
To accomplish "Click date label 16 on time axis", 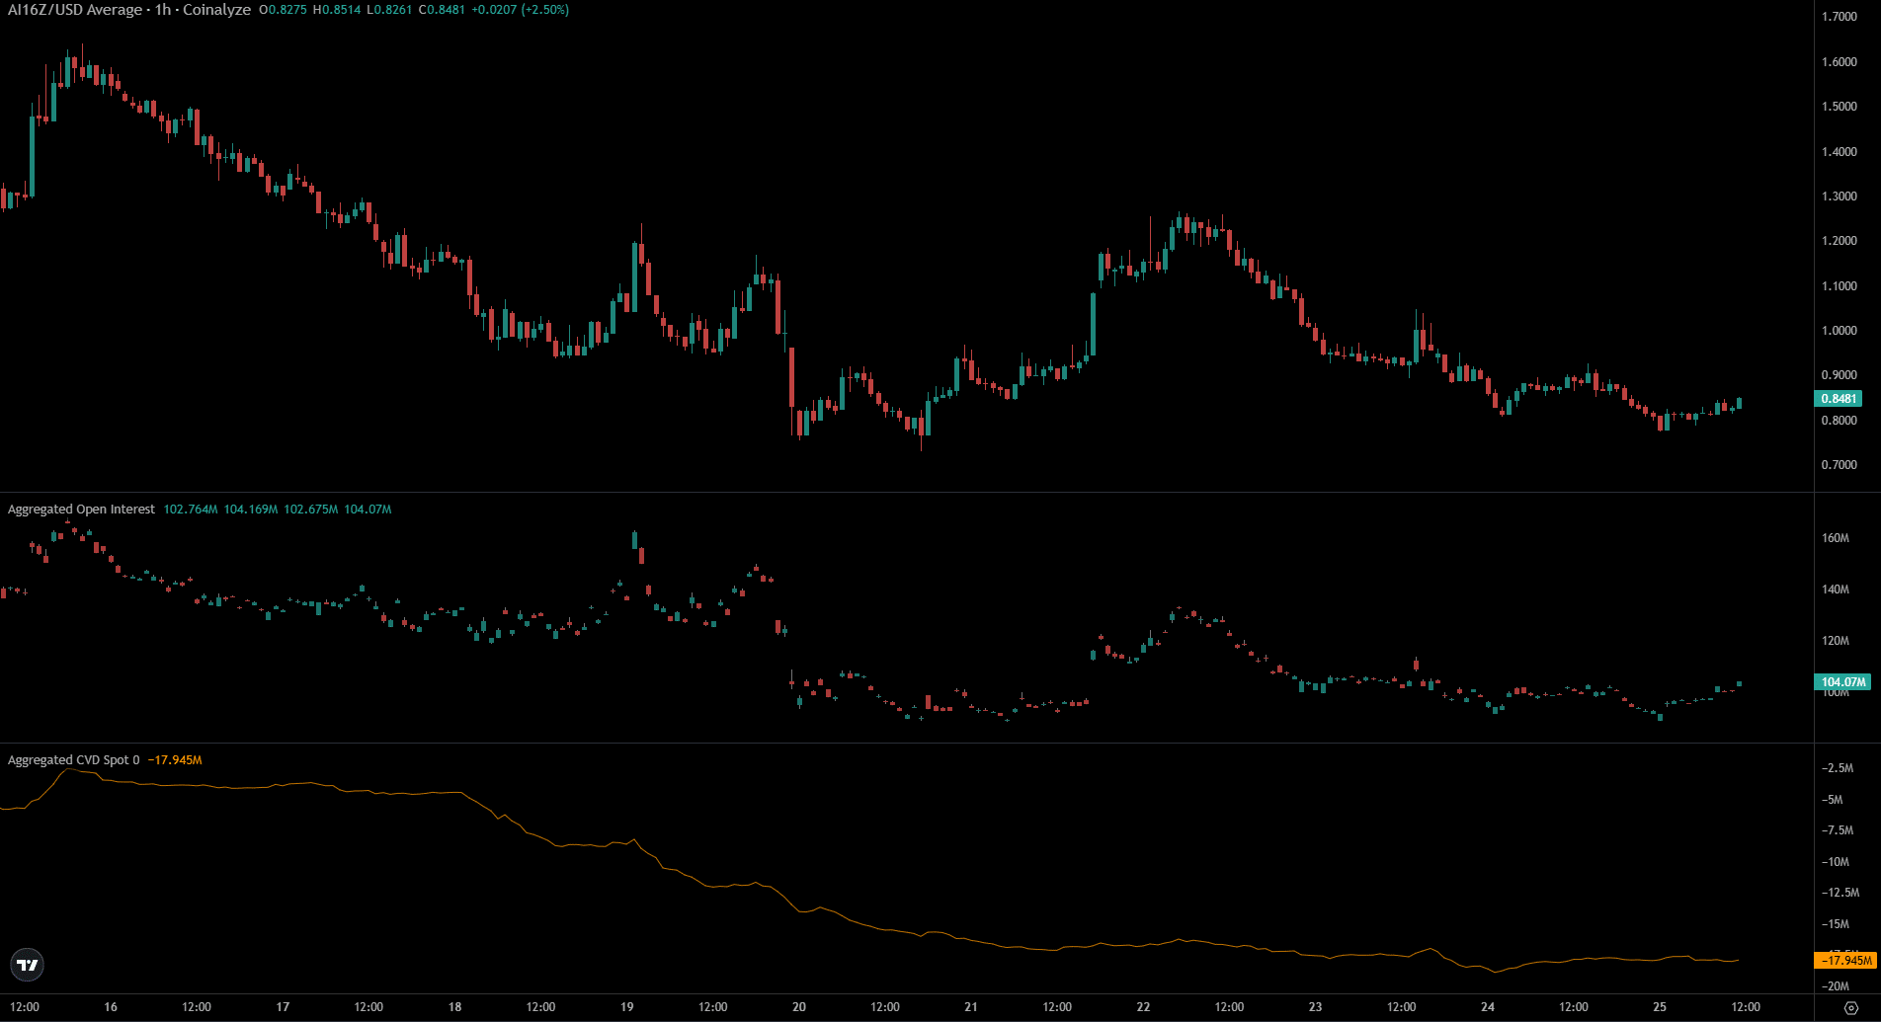I will click(x=111, y=1007).
